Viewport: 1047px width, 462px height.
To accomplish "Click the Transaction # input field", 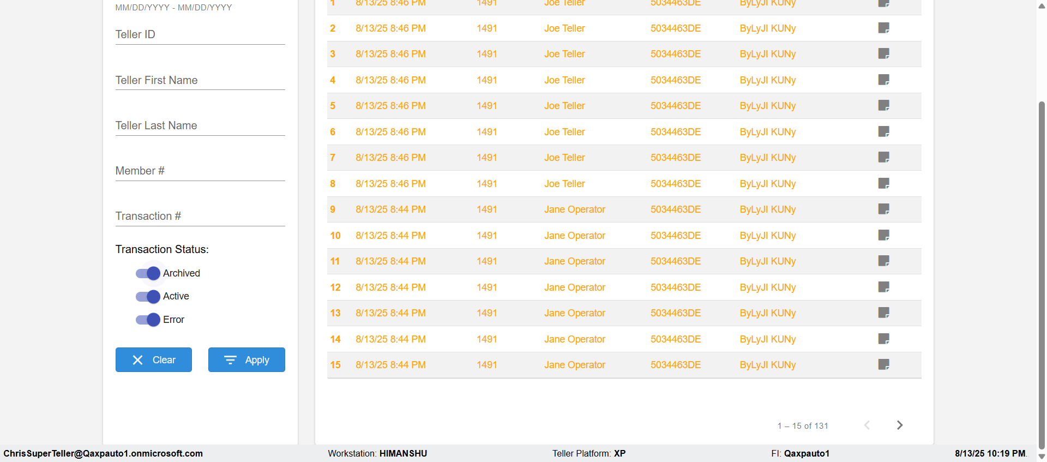I will 200,217.
